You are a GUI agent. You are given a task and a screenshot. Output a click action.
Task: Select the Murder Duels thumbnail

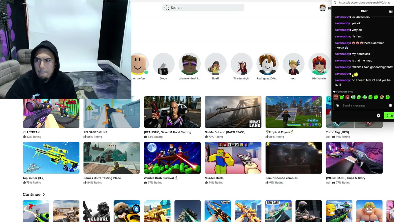[233, 158]
